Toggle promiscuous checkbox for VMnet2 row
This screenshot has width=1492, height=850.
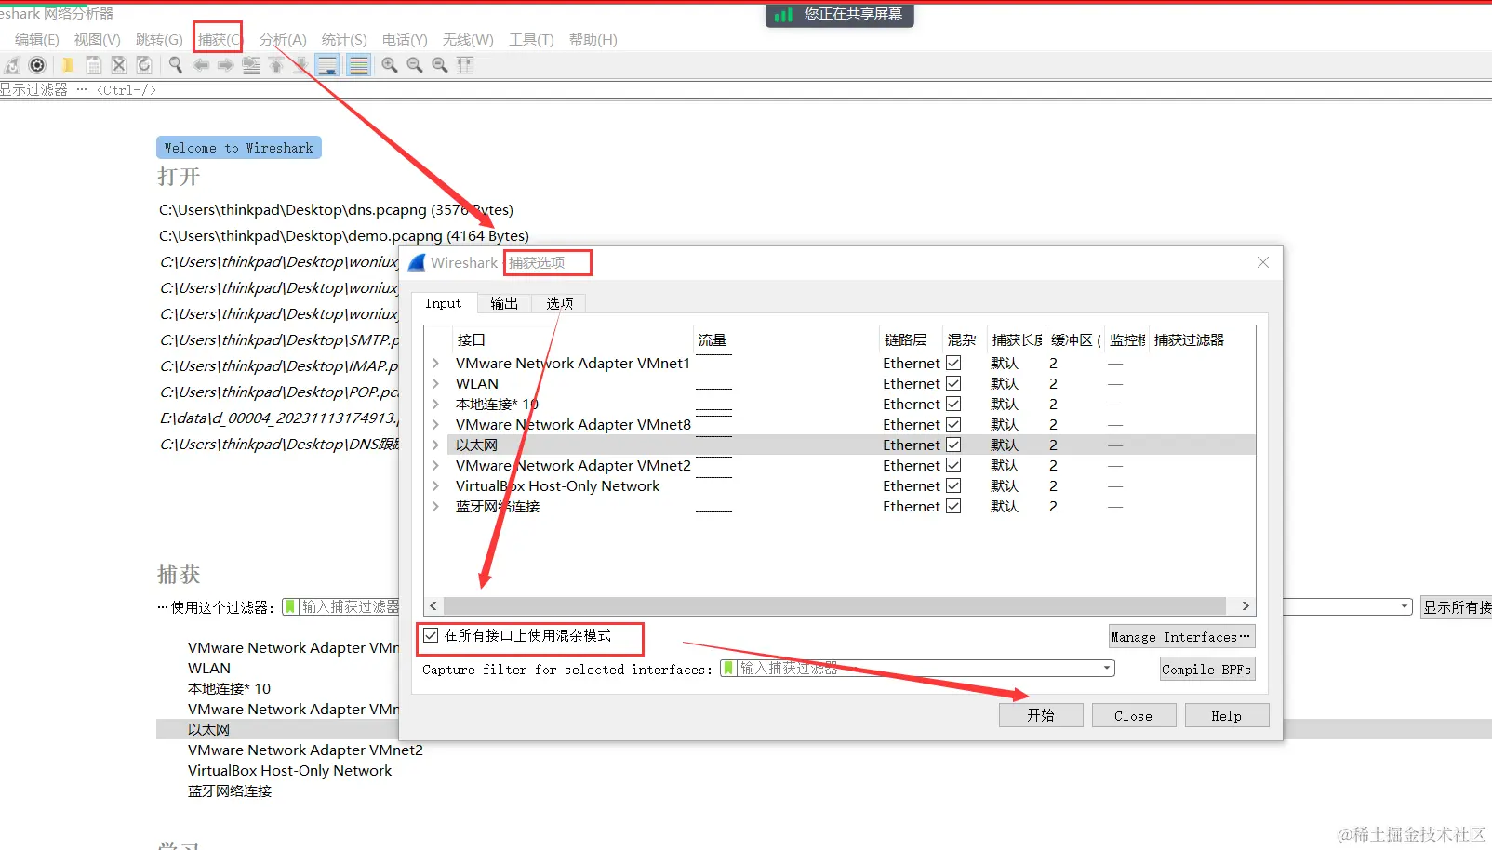pos(953,465)
